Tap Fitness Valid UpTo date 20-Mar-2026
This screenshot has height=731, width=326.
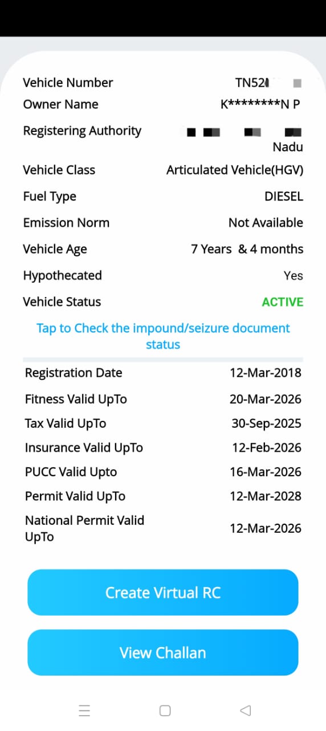(x=266, y=399)
